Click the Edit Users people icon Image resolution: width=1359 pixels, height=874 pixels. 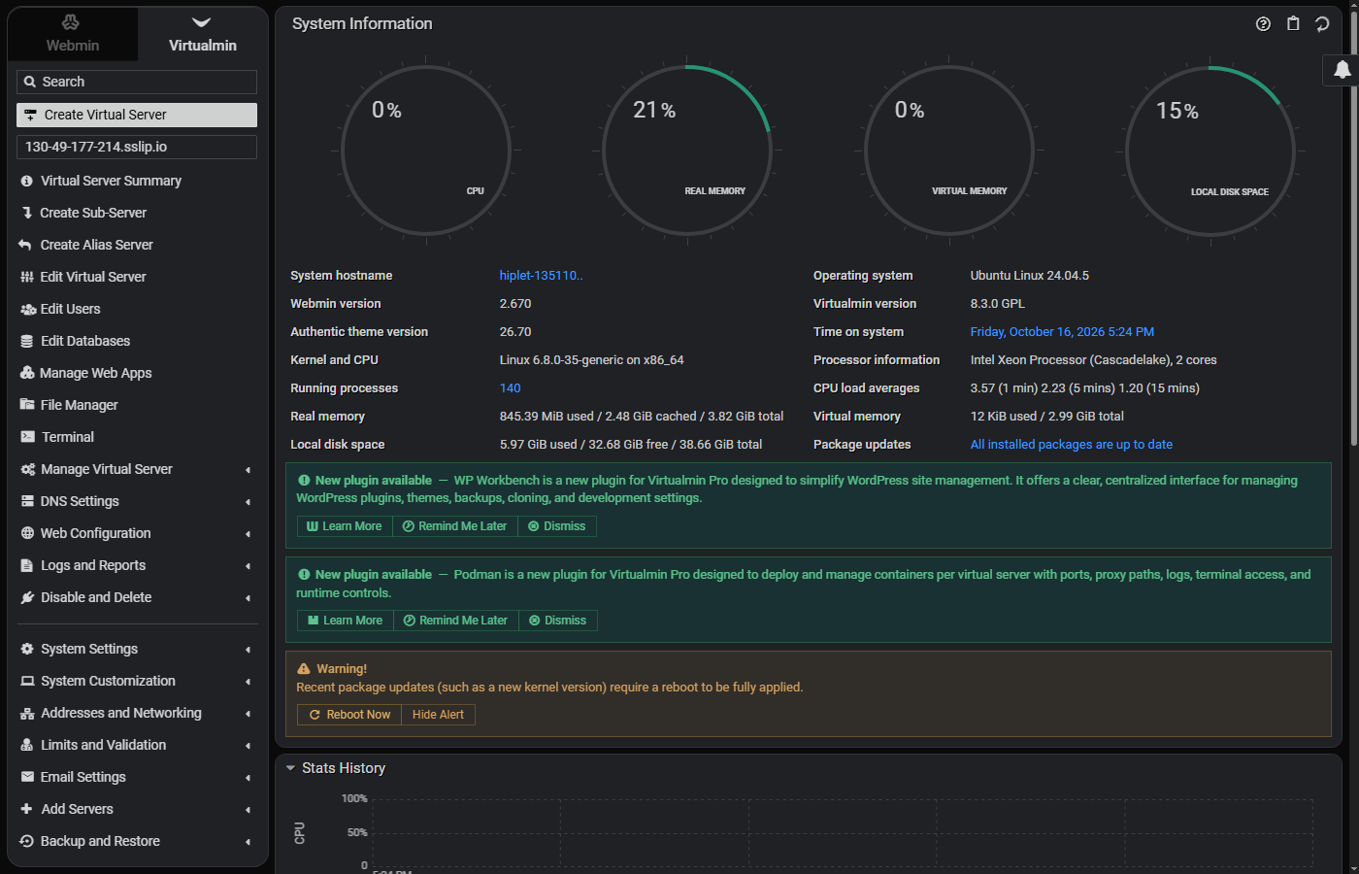[x=28, y=309]
